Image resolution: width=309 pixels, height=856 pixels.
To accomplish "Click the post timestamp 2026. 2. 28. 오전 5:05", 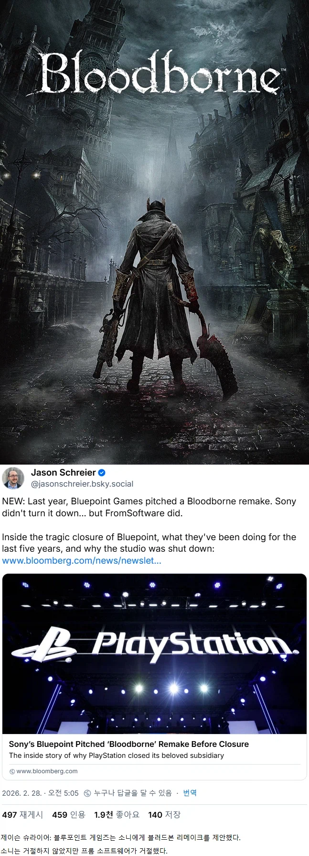I will pyautogui.click(x=40, y=793).
